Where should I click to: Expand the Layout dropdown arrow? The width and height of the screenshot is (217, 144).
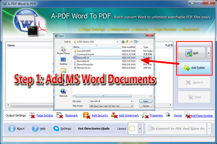click(140, 129)
